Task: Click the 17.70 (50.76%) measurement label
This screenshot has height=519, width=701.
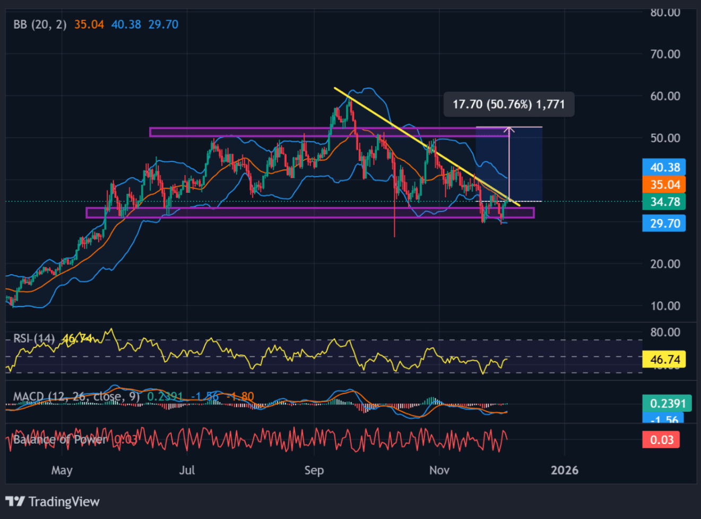Action: click(x=508, y=104)
